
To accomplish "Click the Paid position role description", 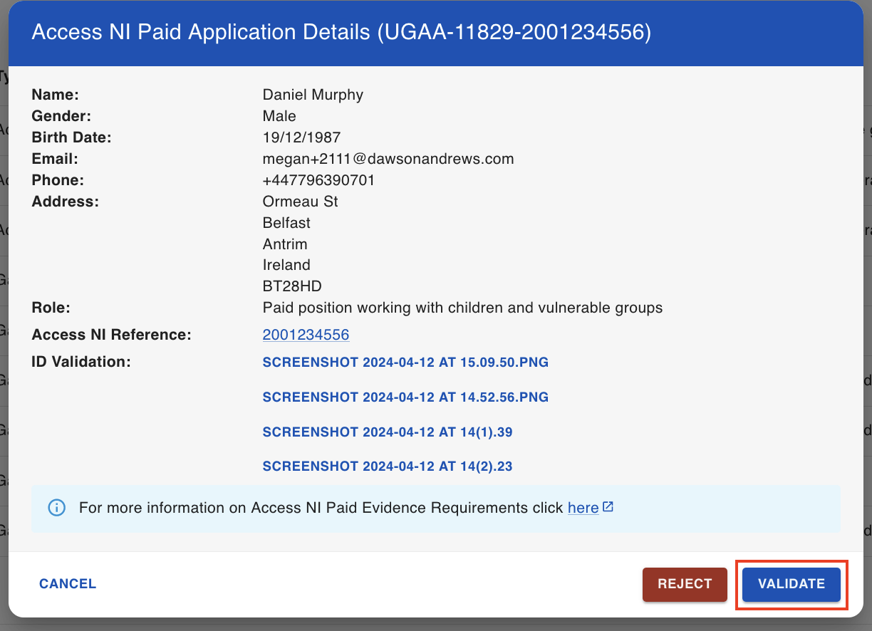I will tap(463, 308).
